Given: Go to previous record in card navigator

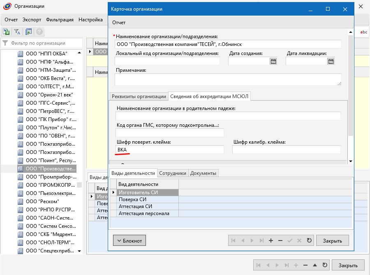Looking at the screenshot, I should 243,241.
